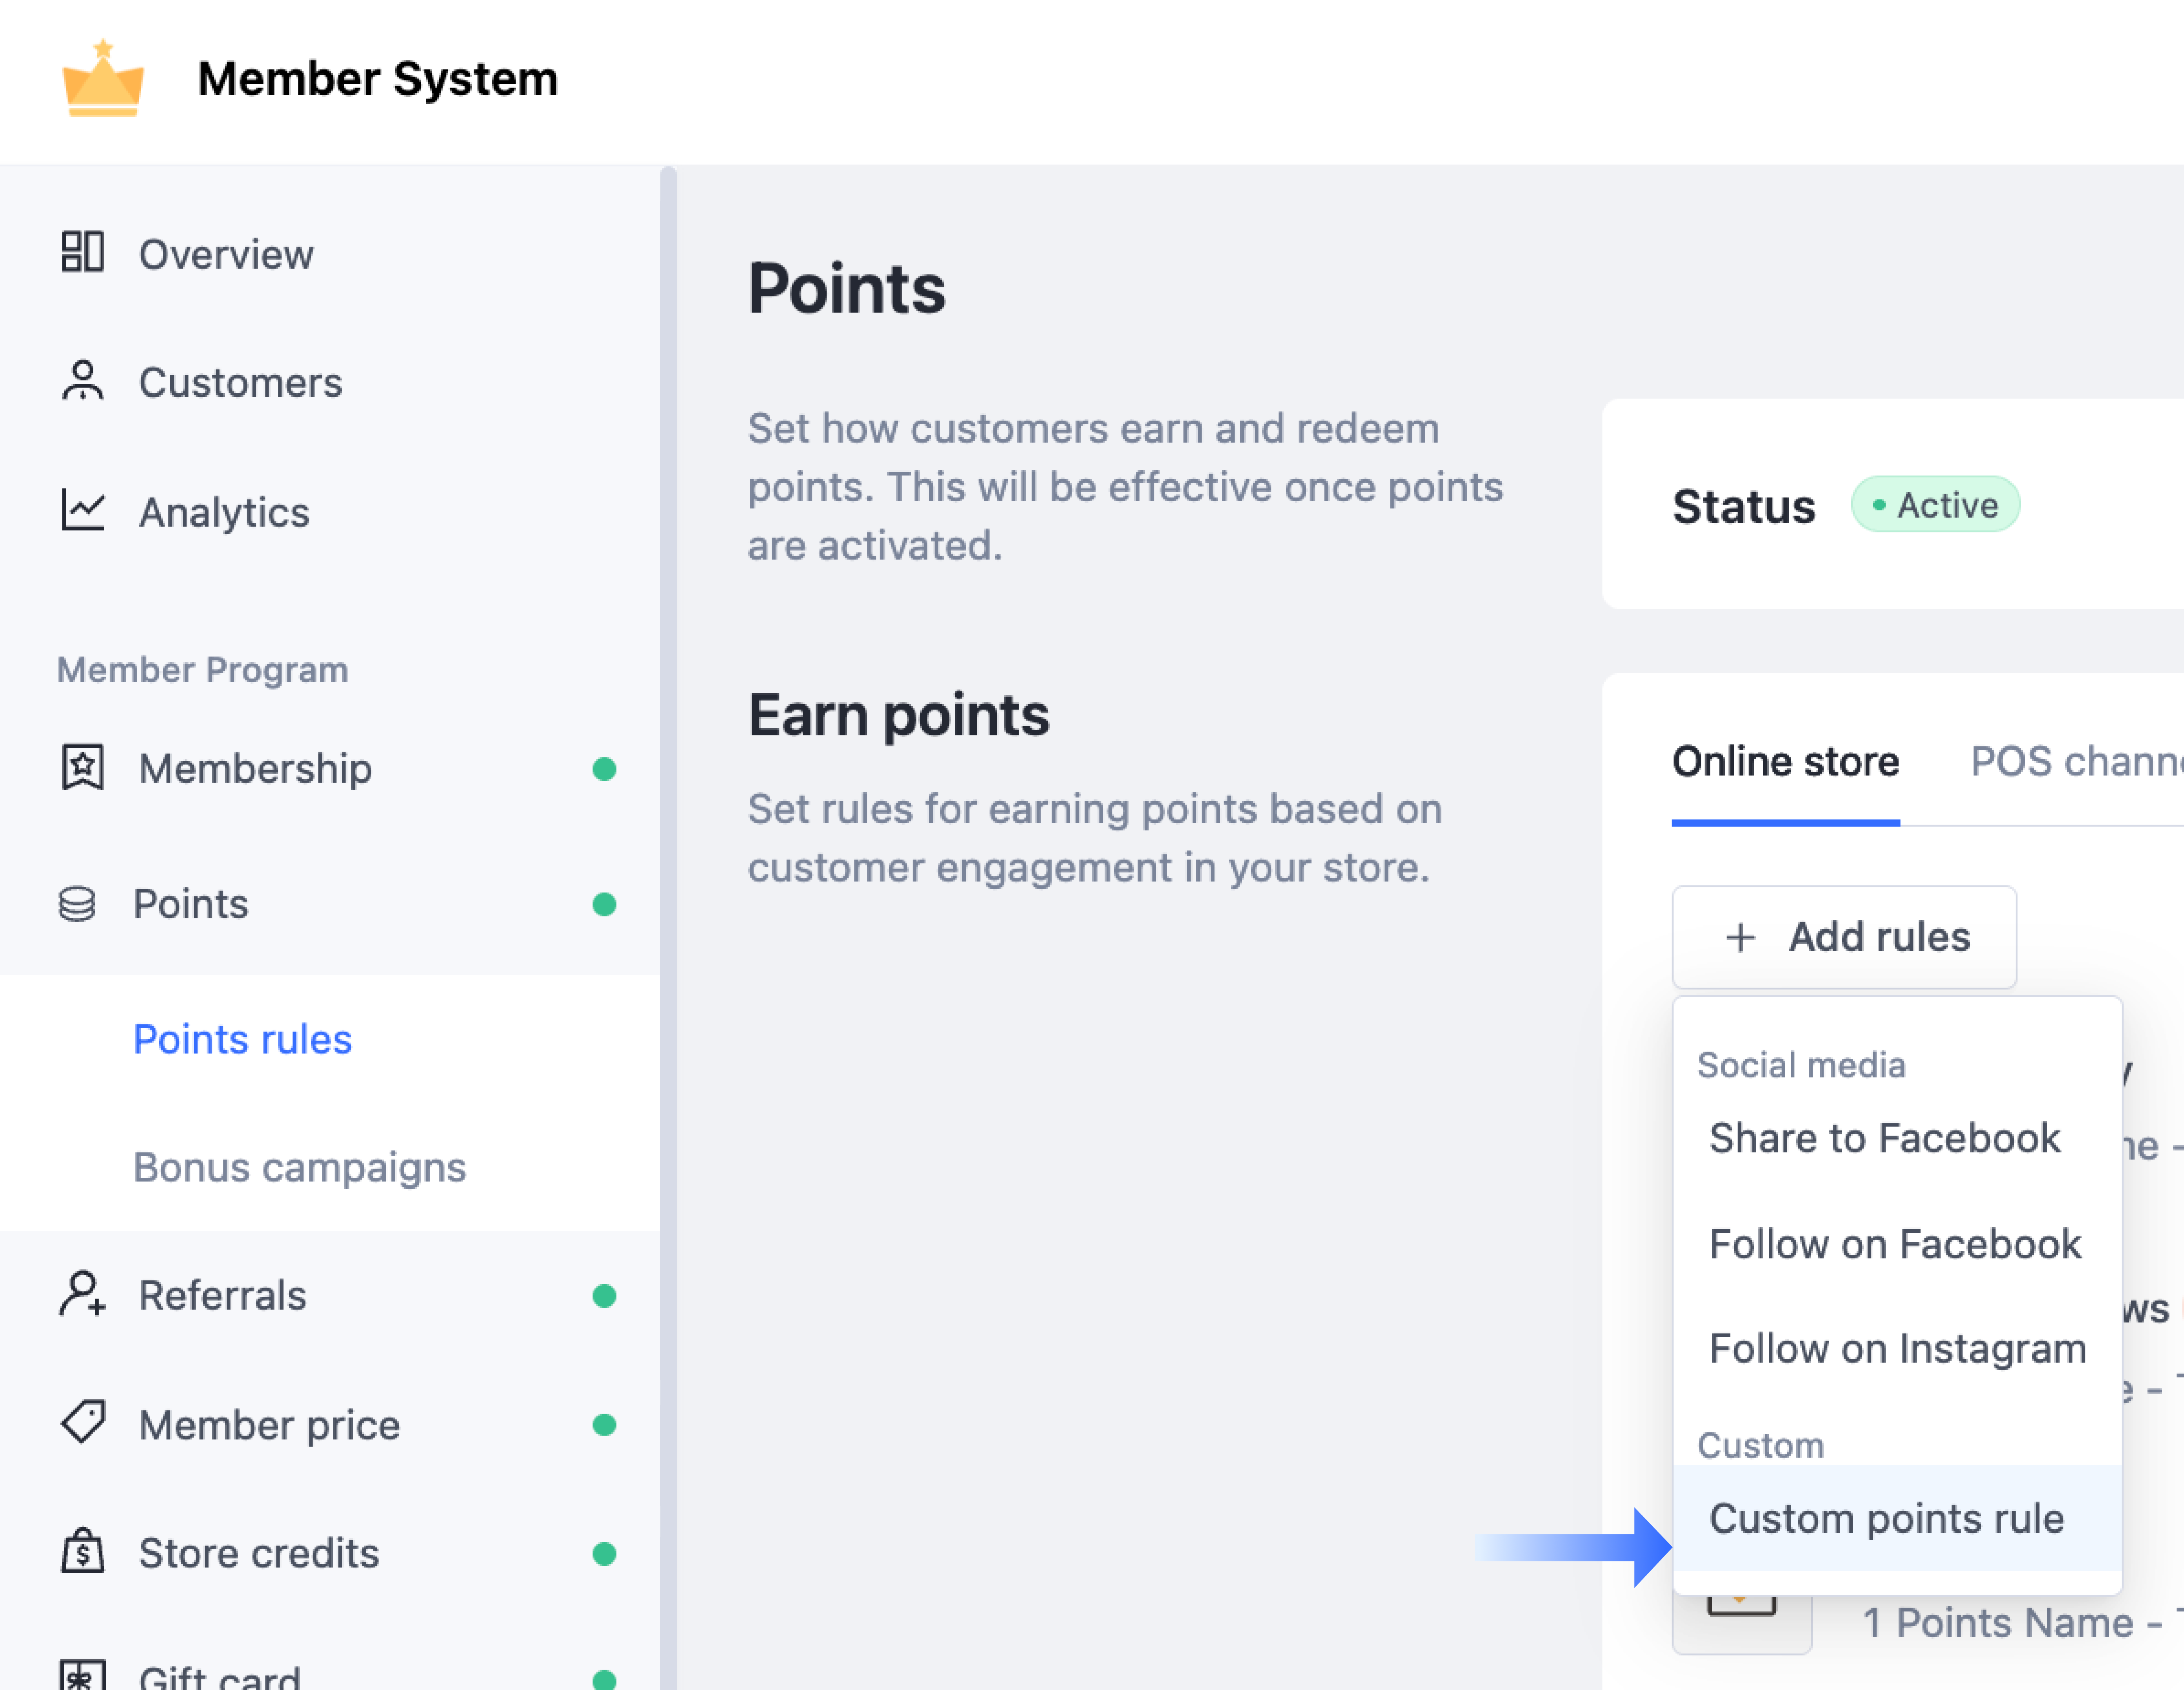
Task: Choose Share to Facebook rule
Action: (x=1884, y=1138)
